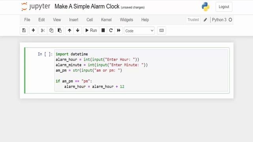
Task: Copy selected cells icon
Action: click(51, 30)
